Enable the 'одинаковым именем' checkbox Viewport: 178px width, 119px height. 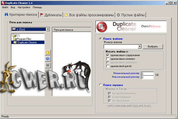click(108, 59)
